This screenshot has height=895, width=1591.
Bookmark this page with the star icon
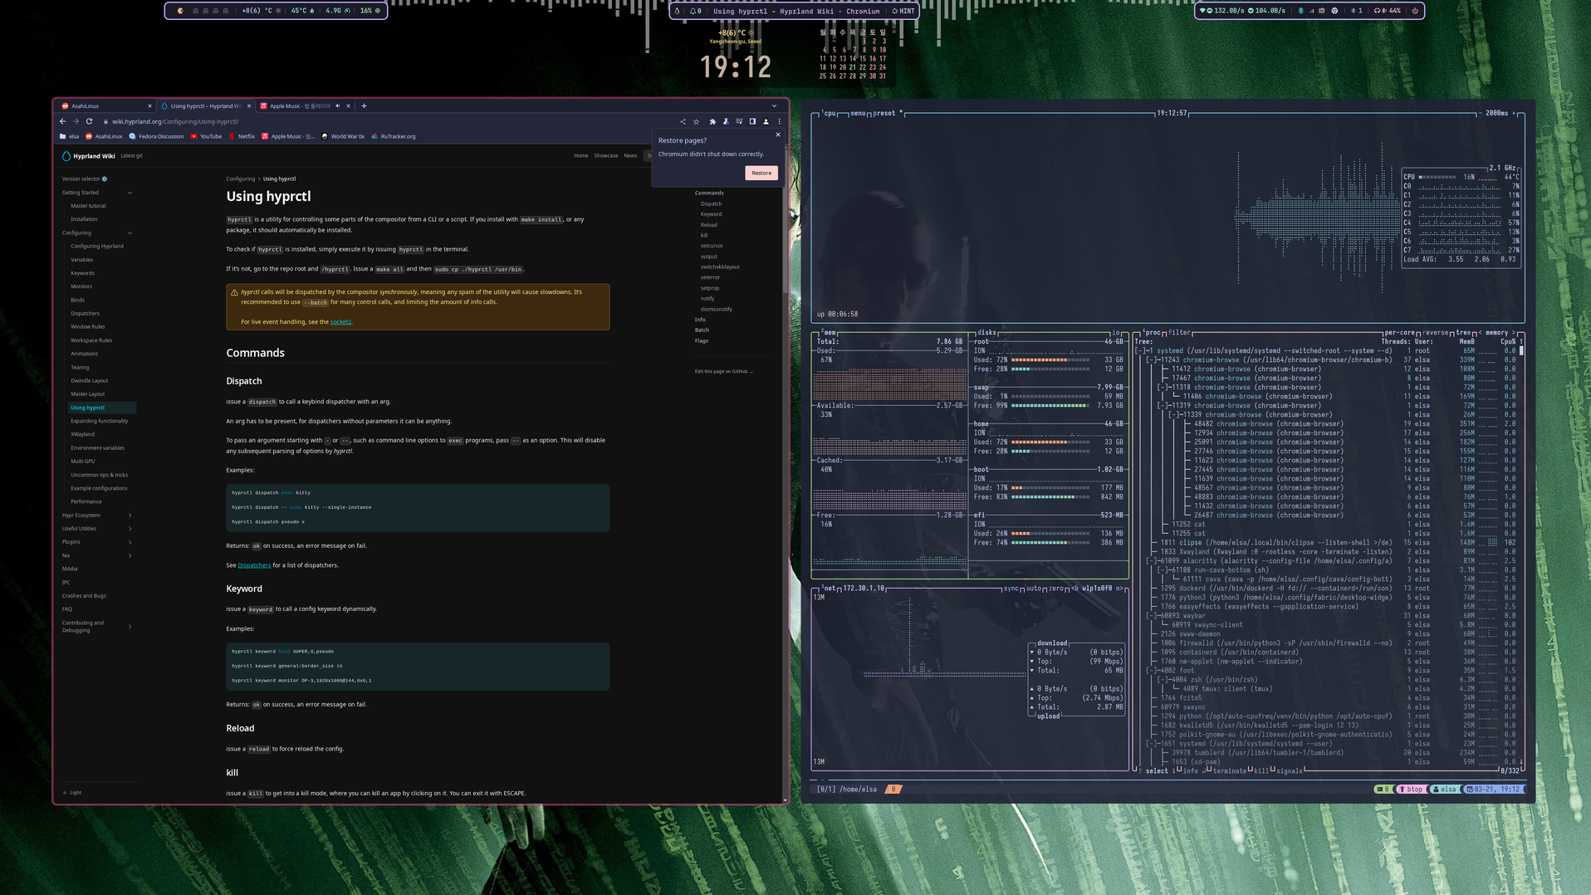696,121
